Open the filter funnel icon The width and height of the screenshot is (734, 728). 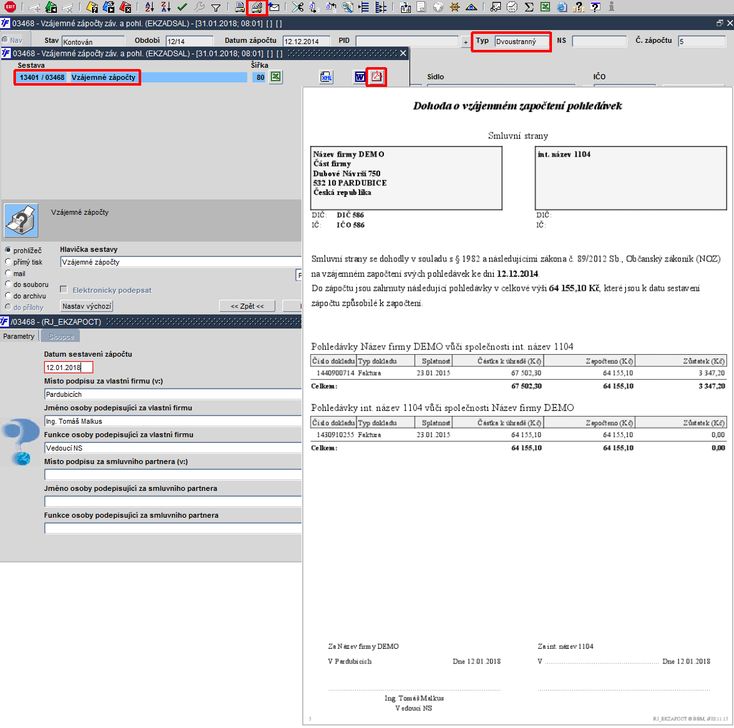point(216,8)
